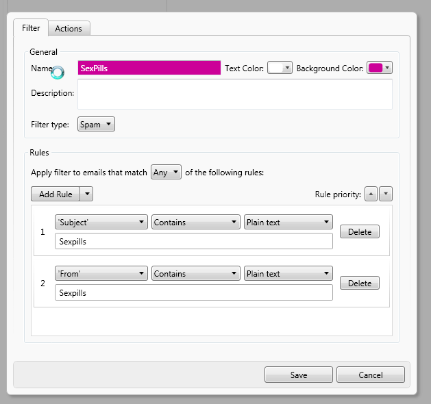This screenshot has width=431, height=404.
Task: Open rule 1 'Subject' field dropdown
Action: 101,222
